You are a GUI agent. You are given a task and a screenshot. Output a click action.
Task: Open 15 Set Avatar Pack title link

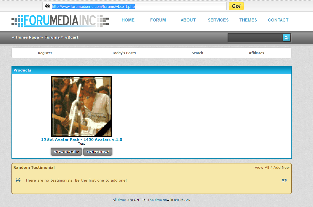[82, 139]
